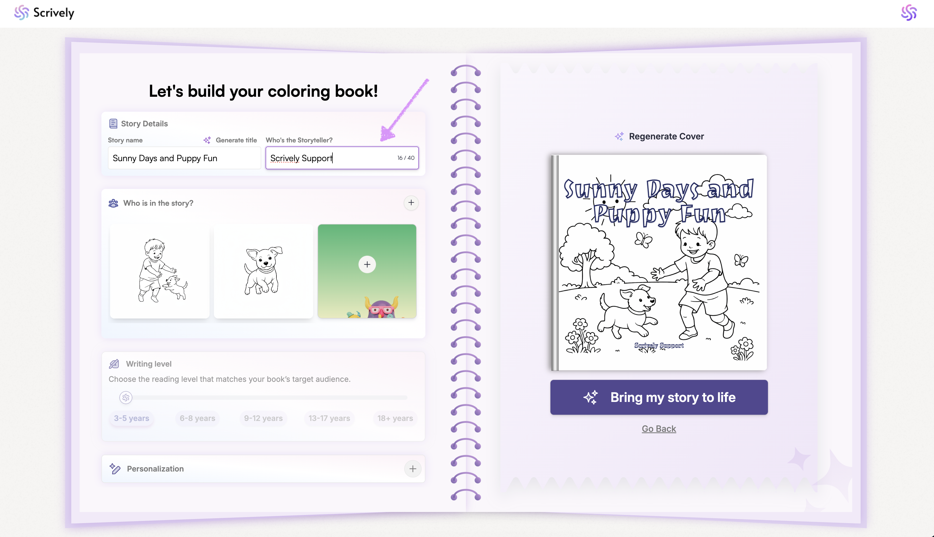Select the 3-5 years writing level
Image resolution: width=934 pixels, height=537 pixels.
tap(131, 418)
